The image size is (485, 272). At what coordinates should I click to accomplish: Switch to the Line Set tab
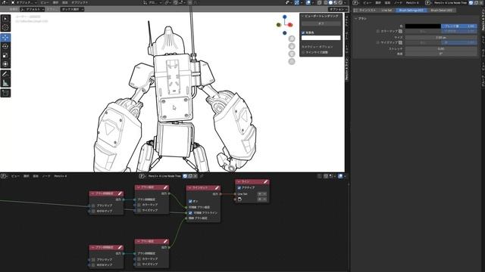click(386, 10)
